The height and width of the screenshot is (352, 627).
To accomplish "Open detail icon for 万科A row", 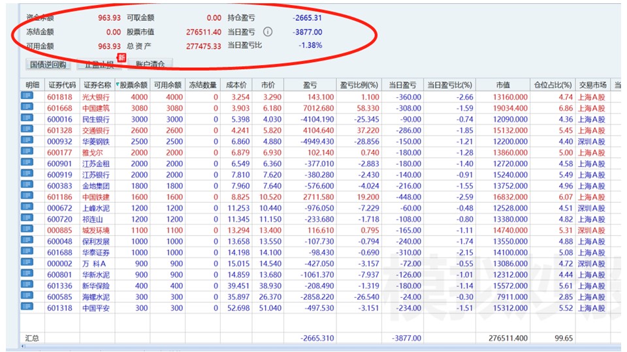I will (27, 263).
